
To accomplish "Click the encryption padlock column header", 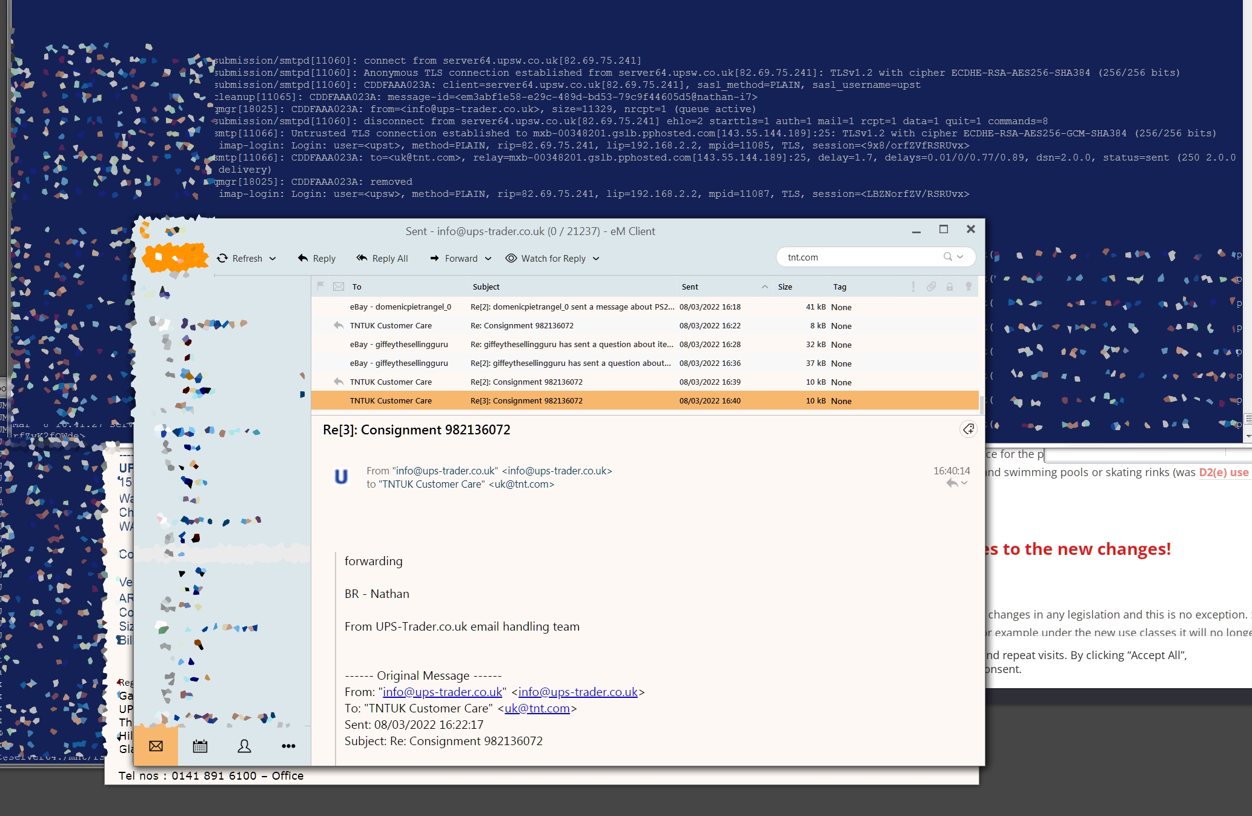I will click(950, 287).
